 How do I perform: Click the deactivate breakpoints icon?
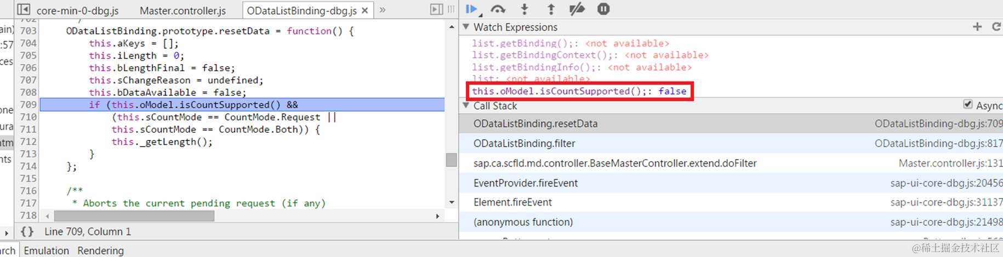click(577, 9)
